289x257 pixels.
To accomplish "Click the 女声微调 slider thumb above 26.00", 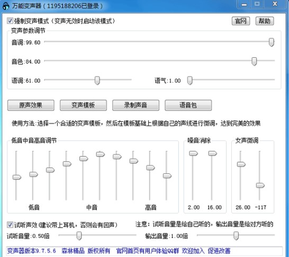I will tap(241, 164).
